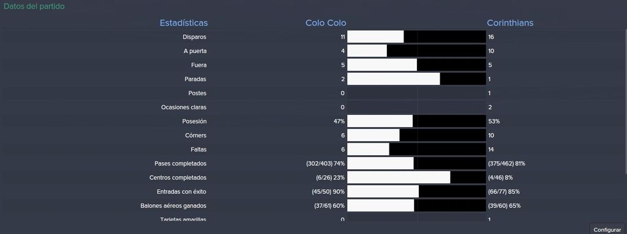The height and width of the screenshot is (234, 627).
Task: Select the Ocasiones claras row label
Action: pos(184,107)
